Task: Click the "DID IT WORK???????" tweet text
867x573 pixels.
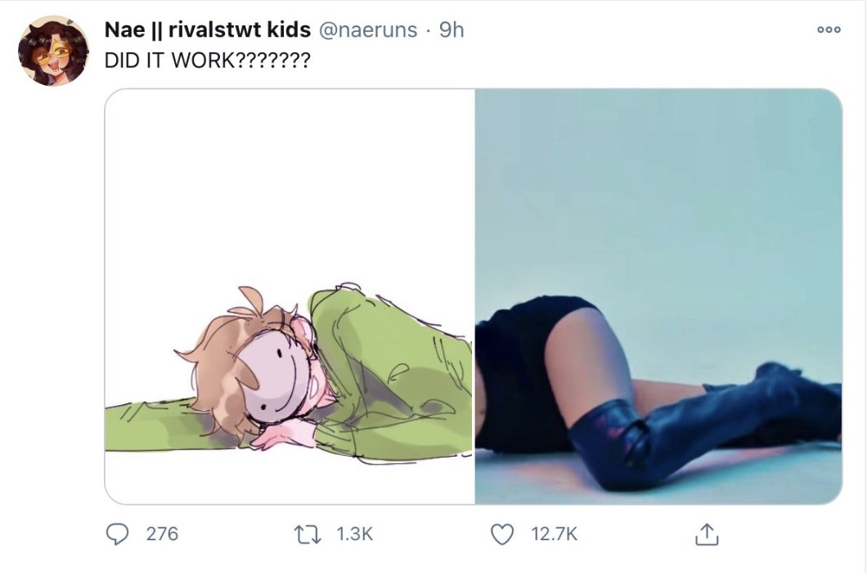Action: coord(207,61)
